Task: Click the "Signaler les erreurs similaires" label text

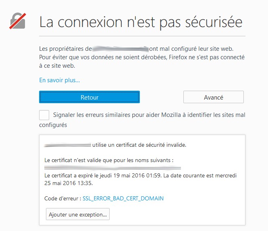Action: tap(149, 115)
